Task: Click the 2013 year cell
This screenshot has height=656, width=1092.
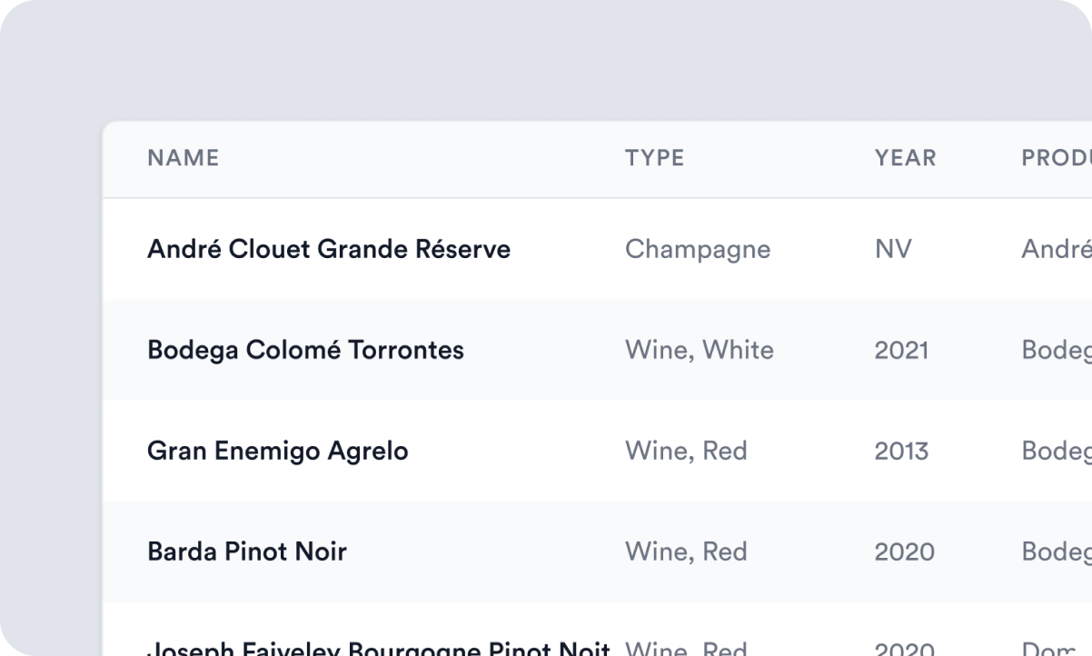Action: click(x=901, y=451)
